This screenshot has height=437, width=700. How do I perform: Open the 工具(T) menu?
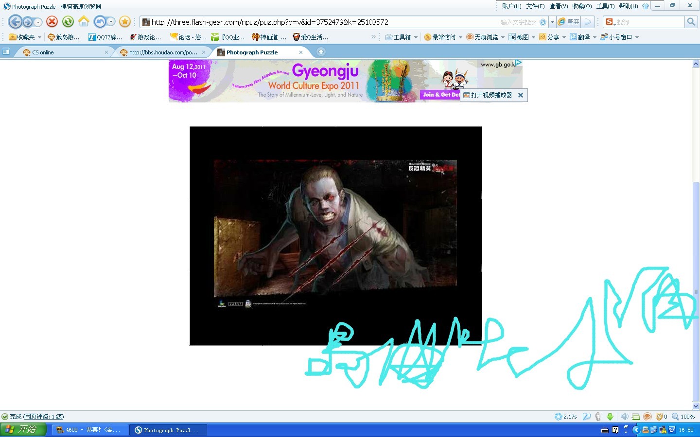click(x=605, y=6)
